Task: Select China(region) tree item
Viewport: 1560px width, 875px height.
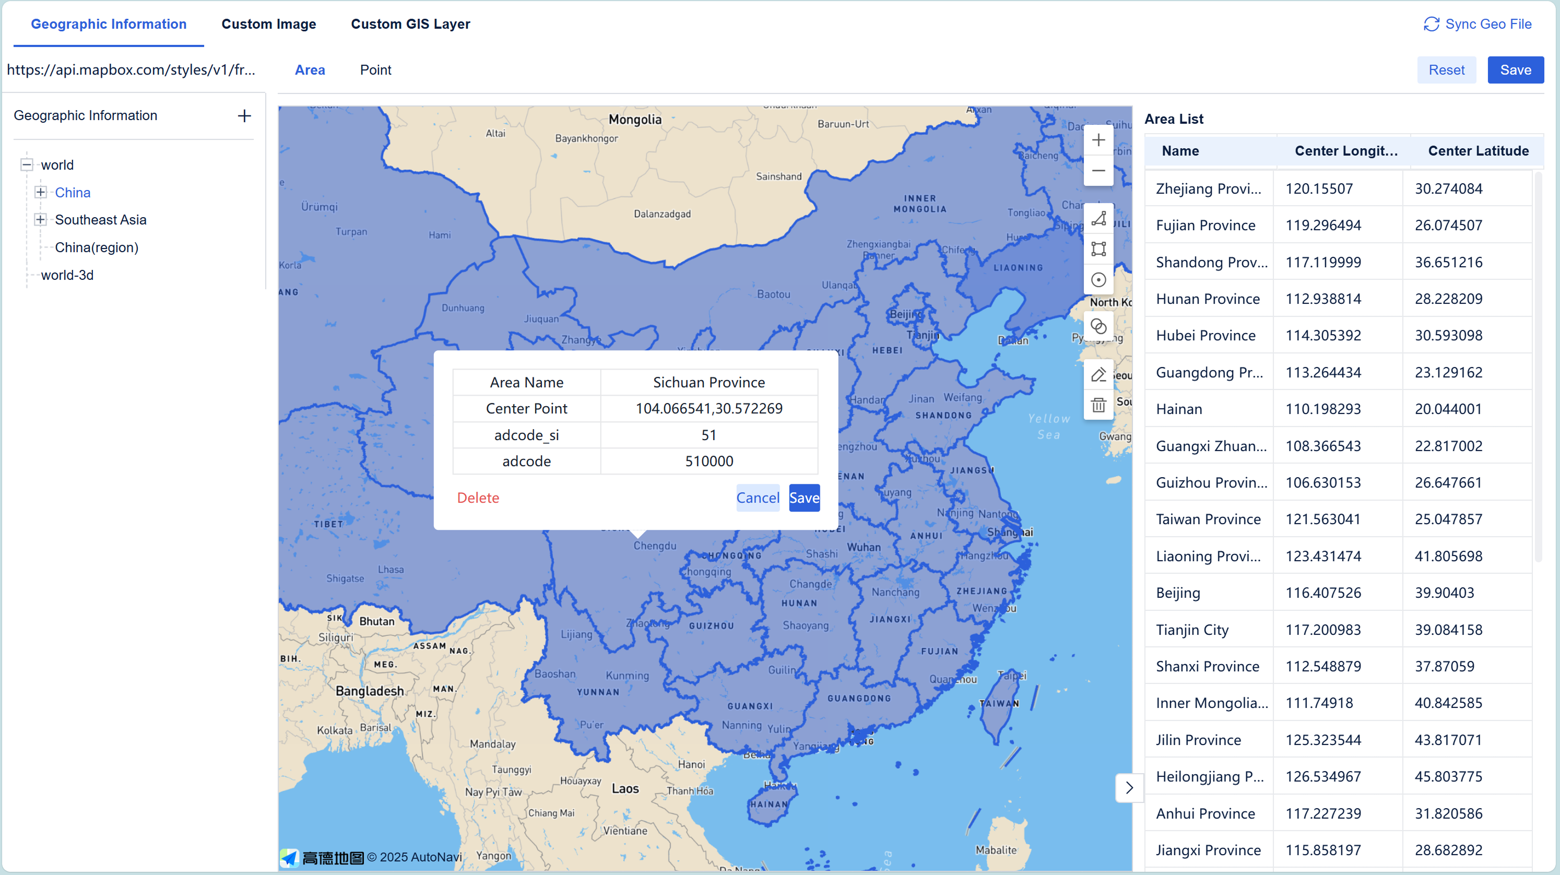Action: [96, 247]
